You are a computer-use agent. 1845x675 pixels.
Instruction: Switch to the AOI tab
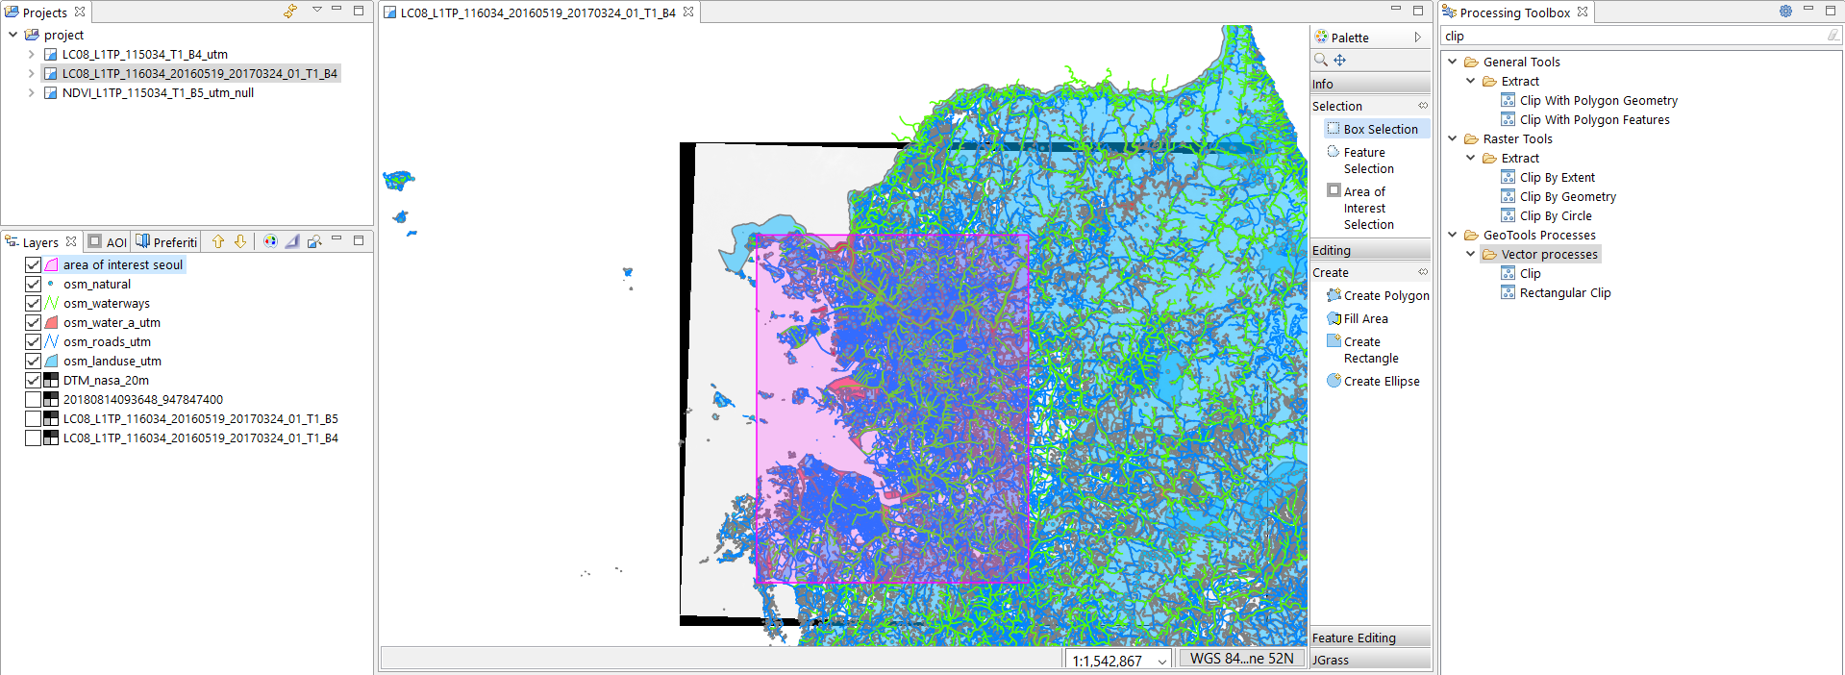108,242
